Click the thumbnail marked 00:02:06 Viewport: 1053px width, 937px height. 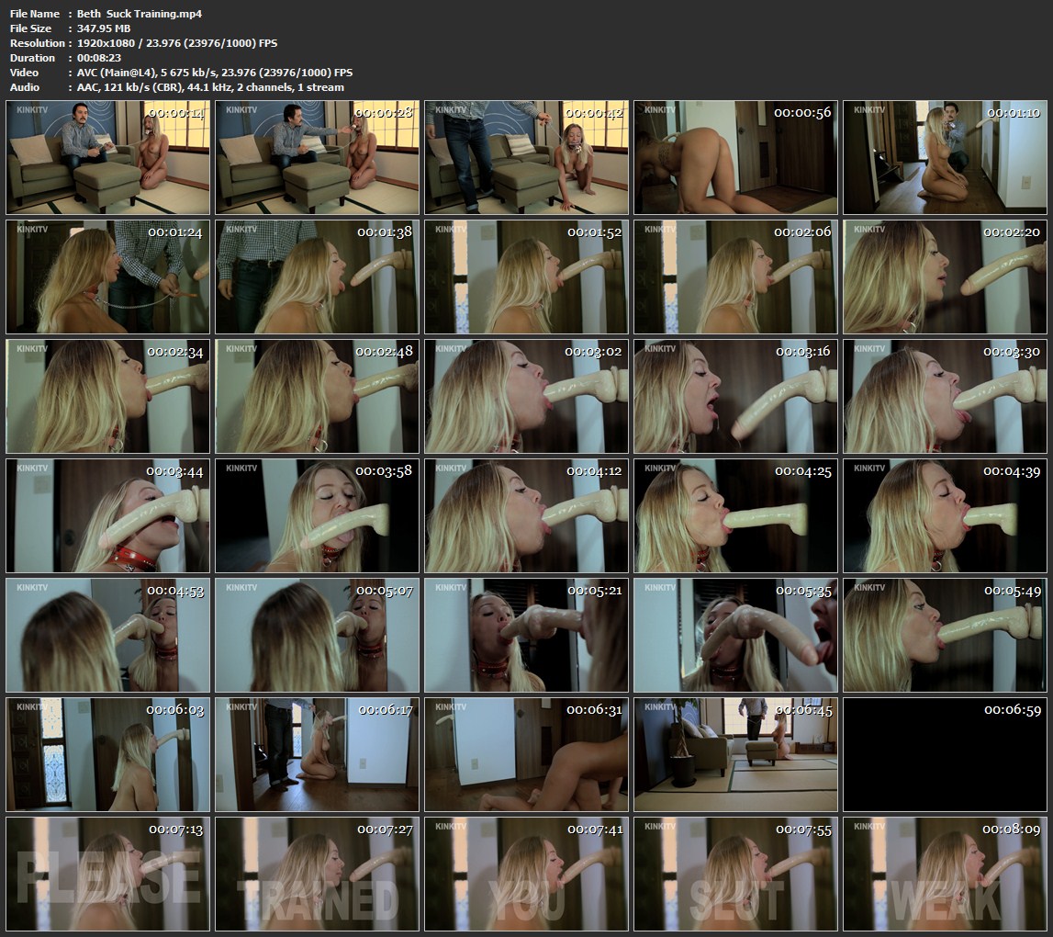(735, 277)
